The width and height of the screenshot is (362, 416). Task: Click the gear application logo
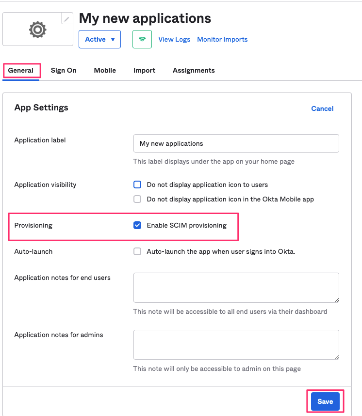pyautogui.click(x=38, y=30)
